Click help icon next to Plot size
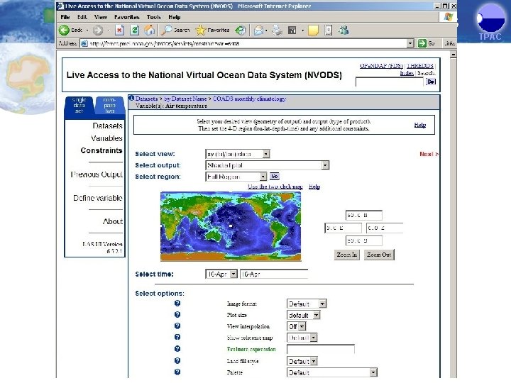Image resolution: width=511 pixels, height=383 pixels. click(177, 315)
